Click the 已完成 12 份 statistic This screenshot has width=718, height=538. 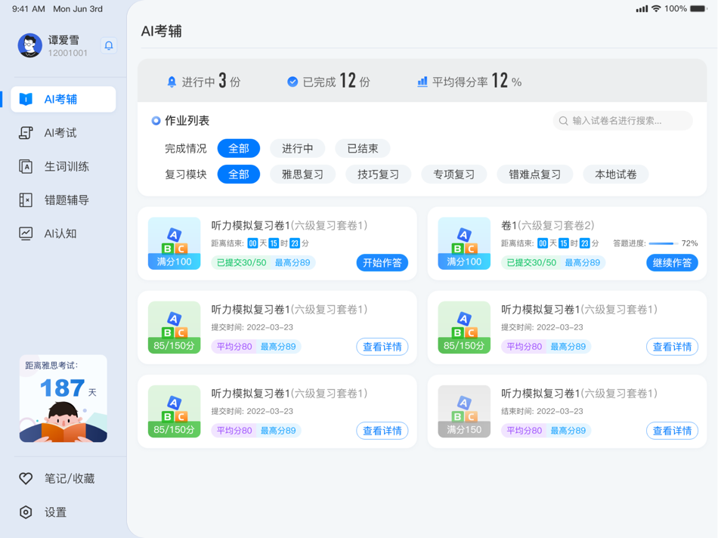click(329, 82)
